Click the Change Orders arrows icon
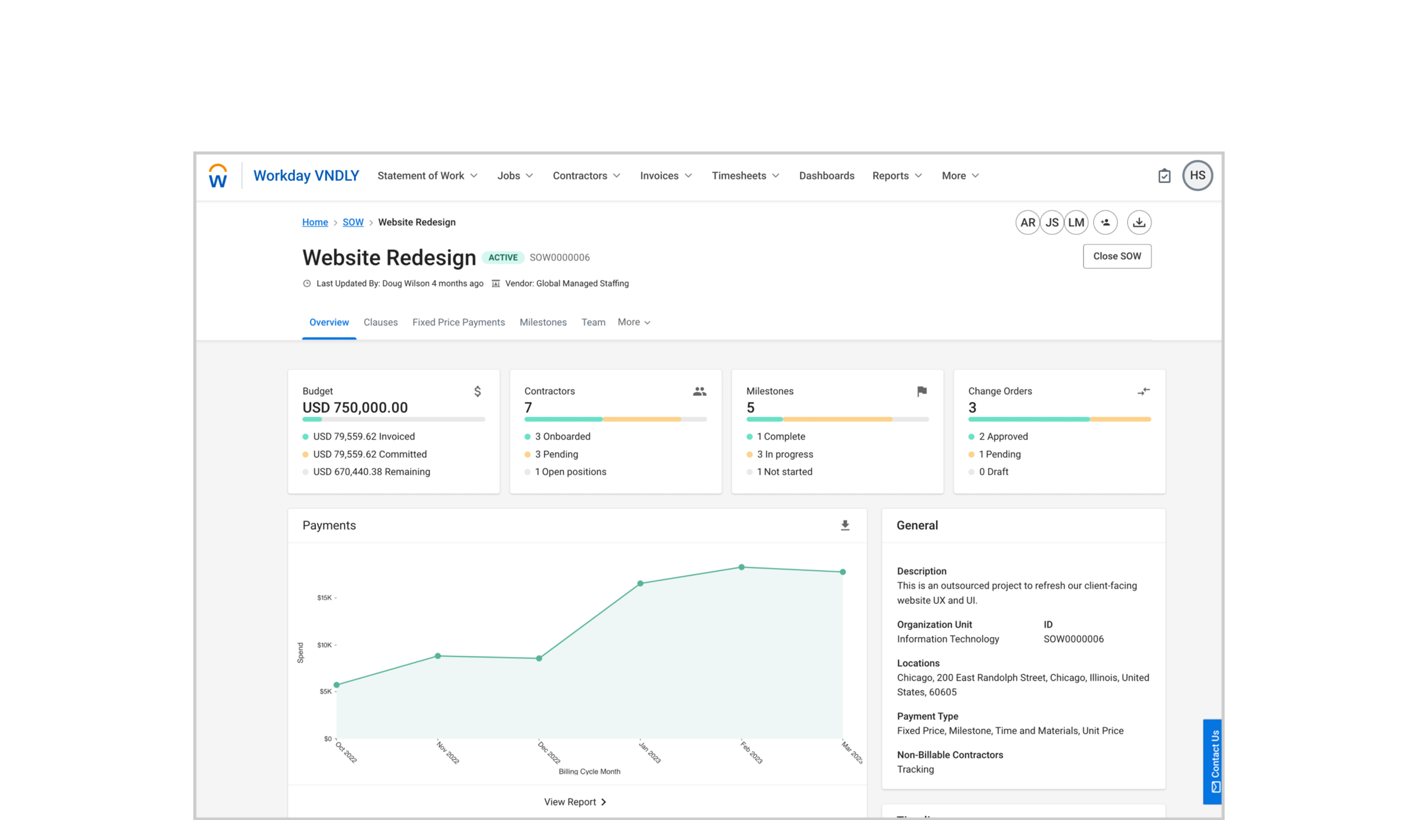This screenshot has height=820, width=1420. click(x=1143, y=391)
